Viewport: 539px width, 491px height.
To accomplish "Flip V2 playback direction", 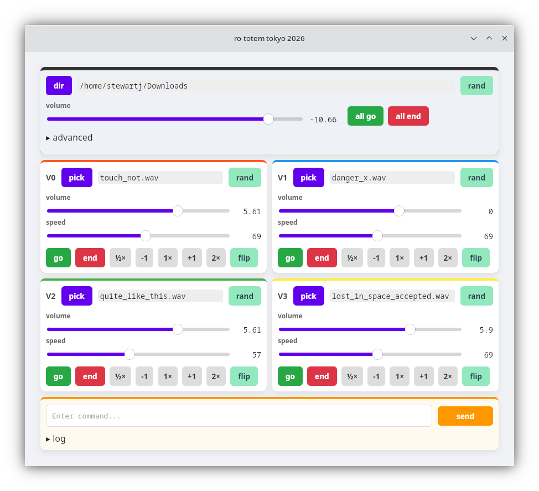I will (244, 376).
